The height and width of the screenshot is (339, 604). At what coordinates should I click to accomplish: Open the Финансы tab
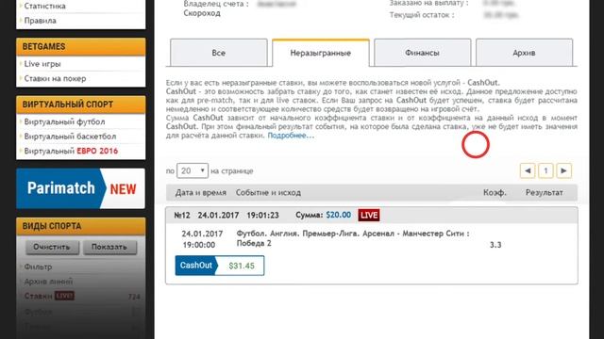(422, 53)
